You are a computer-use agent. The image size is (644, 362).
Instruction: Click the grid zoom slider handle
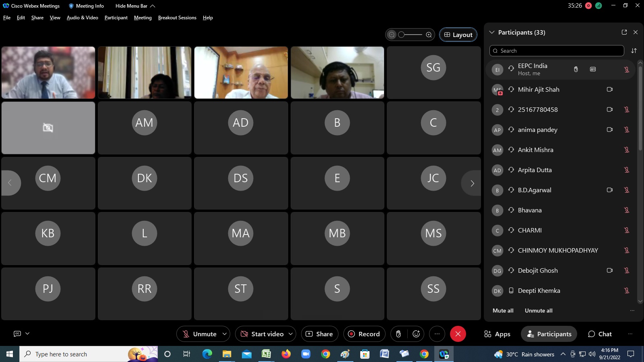tap(401, 35)
